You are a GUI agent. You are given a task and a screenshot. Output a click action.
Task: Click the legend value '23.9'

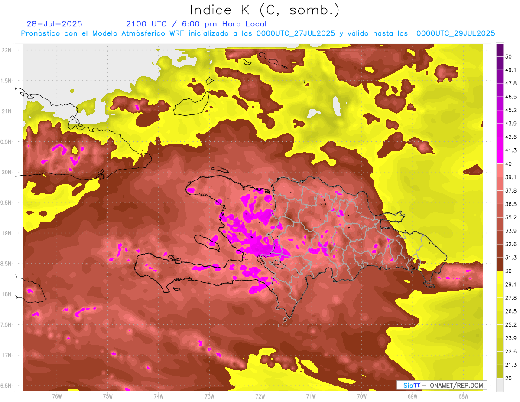click(x=511, y=338)
